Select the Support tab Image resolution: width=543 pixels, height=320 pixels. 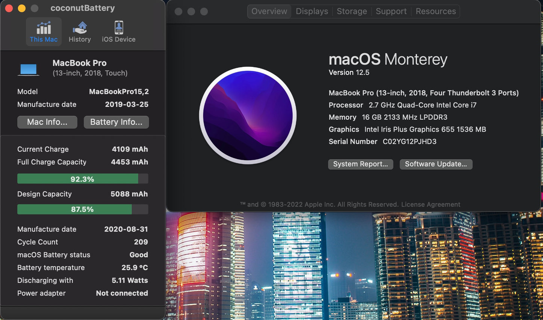point(391,11)
